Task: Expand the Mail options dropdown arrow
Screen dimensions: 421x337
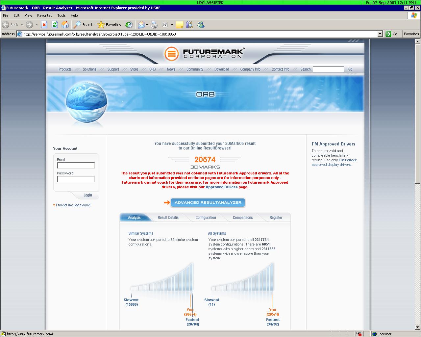Action: point(147,25)
